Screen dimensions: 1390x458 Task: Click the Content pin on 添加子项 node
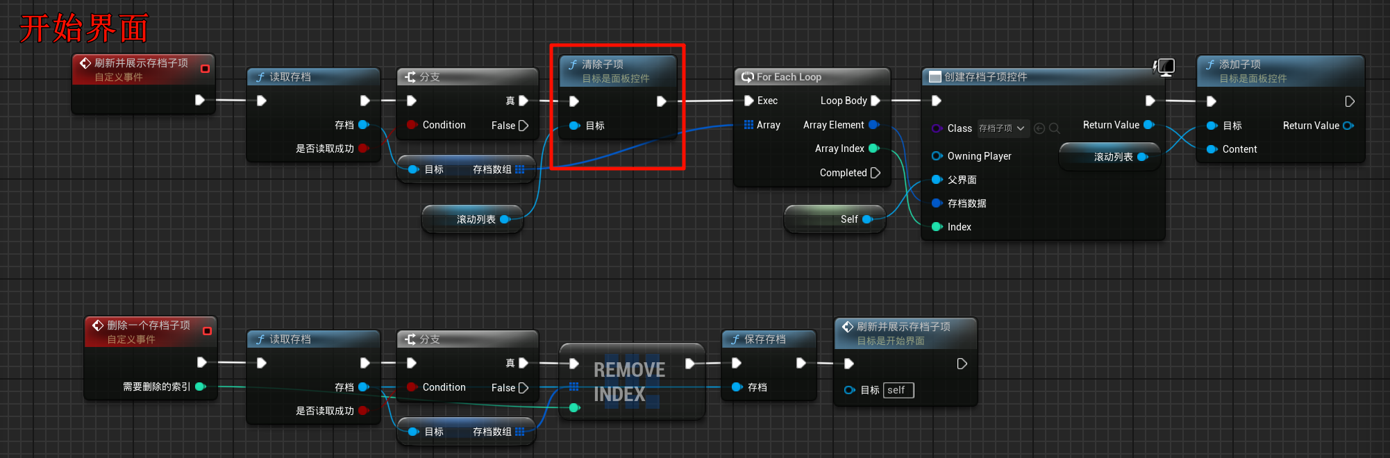click(1212, 149)
